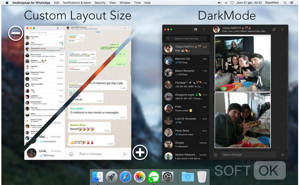Click the attach paperclip in the dark chat header
This screenshot has width=299, height=185.
tap(274, 29)
